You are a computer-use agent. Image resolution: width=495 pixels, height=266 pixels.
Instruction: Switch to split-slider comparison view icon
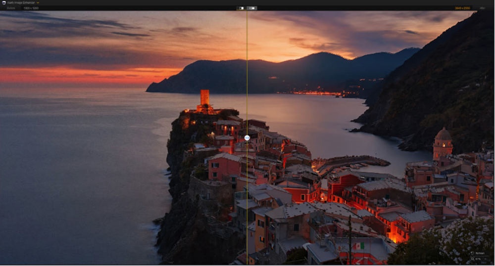(241, 8)
